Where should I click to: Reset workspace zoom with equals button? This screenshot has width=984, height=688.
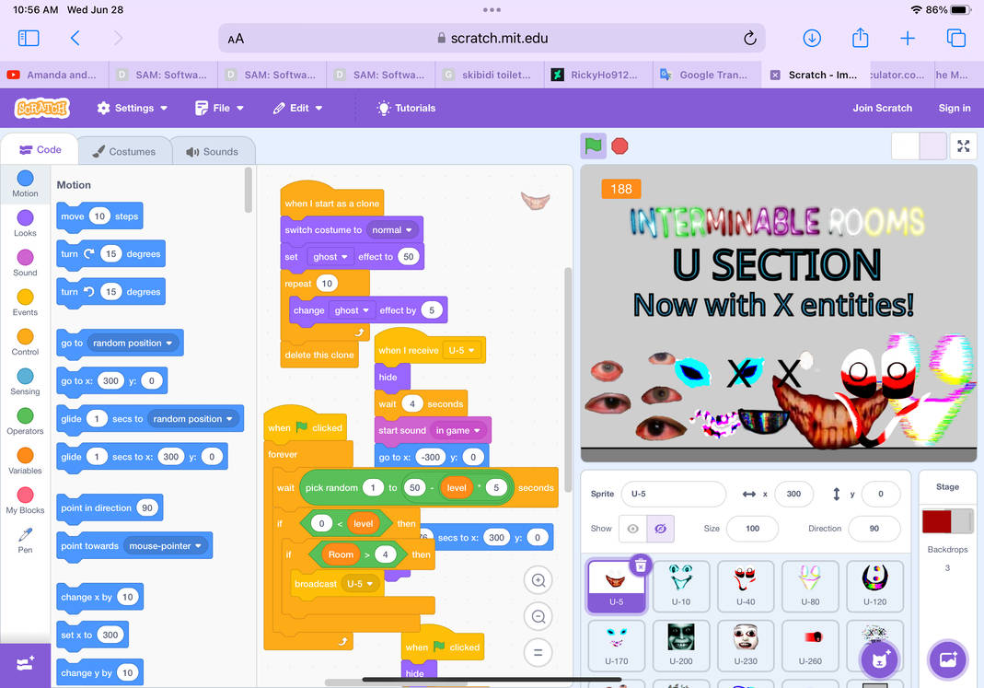(538, 652)
